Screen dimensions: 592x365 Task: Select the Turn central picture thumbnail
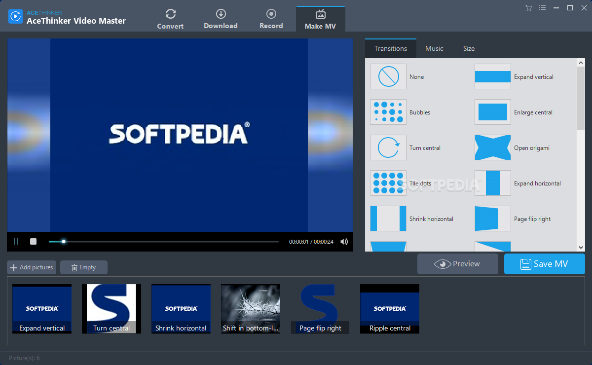click(111, 309)
